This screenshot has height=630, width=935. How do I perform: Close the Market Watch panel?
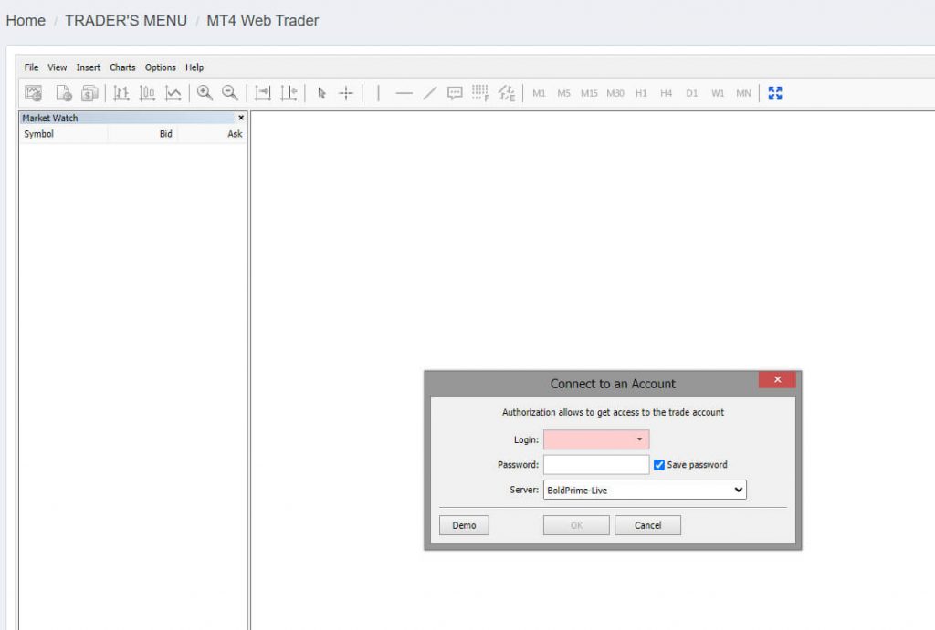pyautogui.click(x=241, y=118)
